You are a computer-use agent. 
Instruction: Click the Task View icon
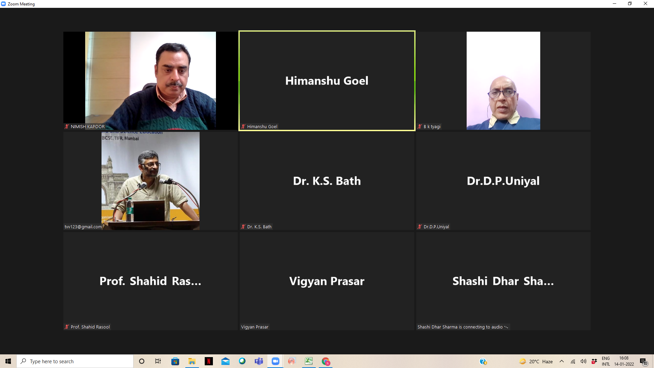158,361
